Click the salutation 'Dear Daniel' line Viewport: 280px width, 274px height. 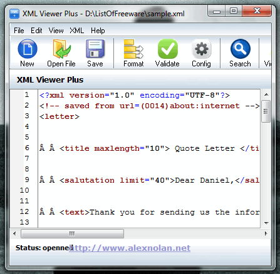click(150, 180)
